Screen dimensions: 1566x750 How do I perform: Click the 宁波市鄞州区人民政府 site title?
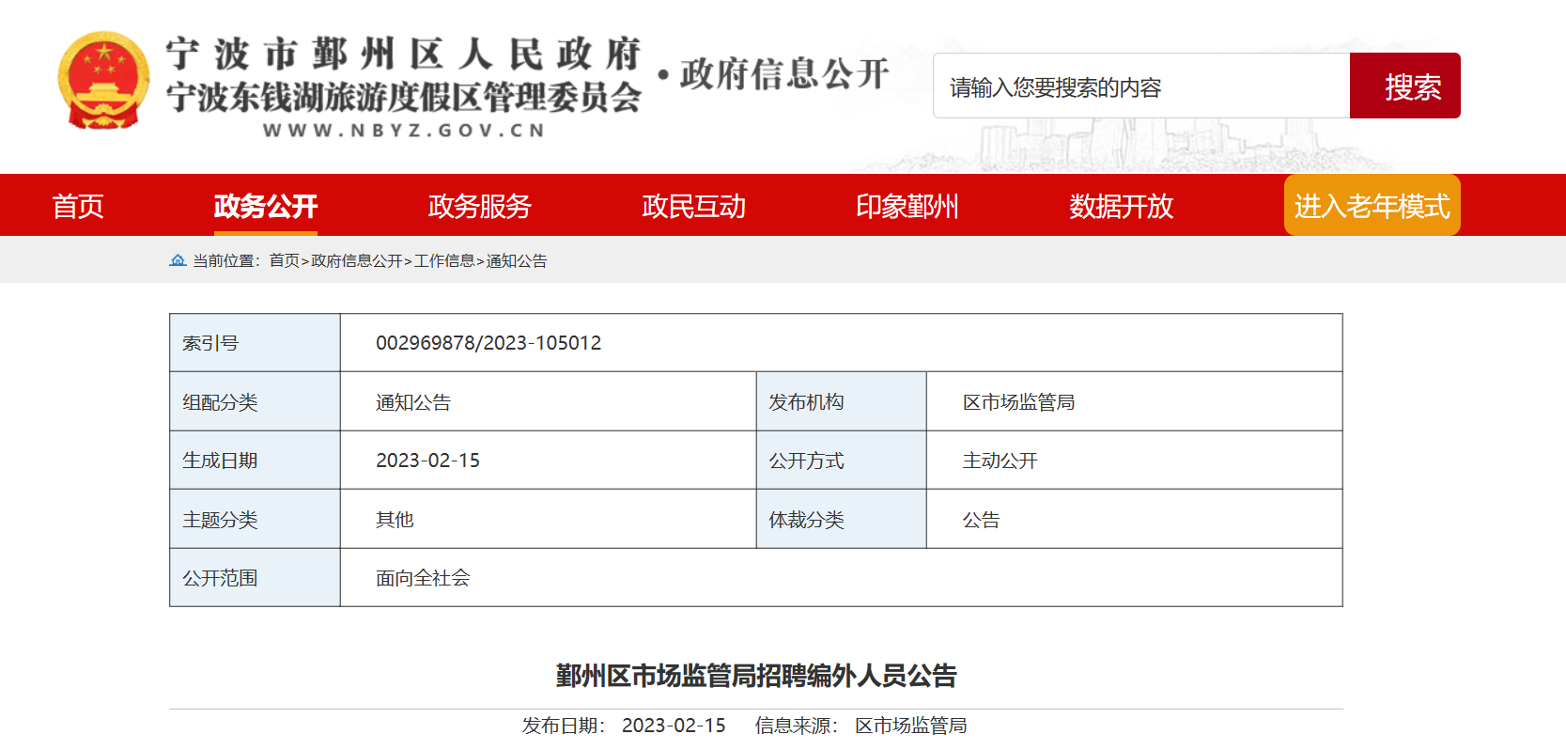(404, 54)
